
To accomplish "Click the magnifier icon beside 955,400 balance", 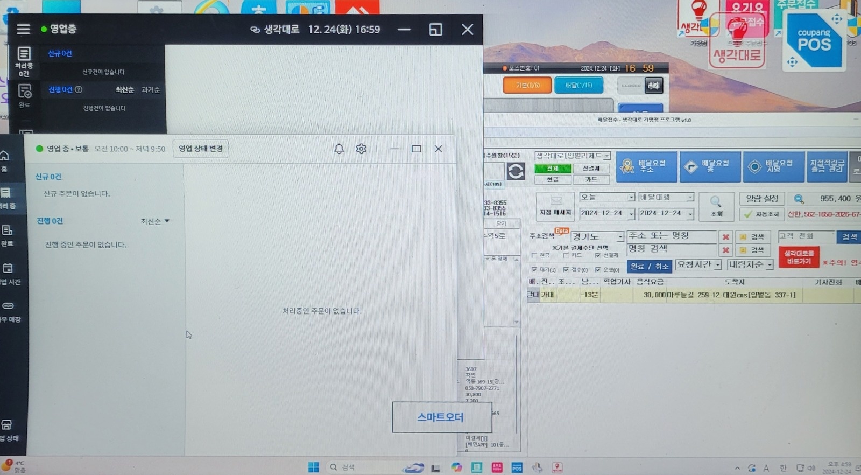I will pos(799,199).
